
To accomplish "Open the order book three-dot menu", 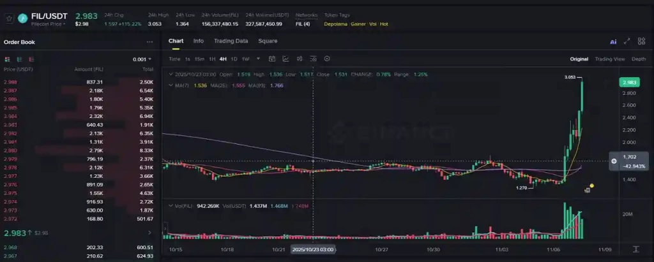I will [x=150, y=42].
